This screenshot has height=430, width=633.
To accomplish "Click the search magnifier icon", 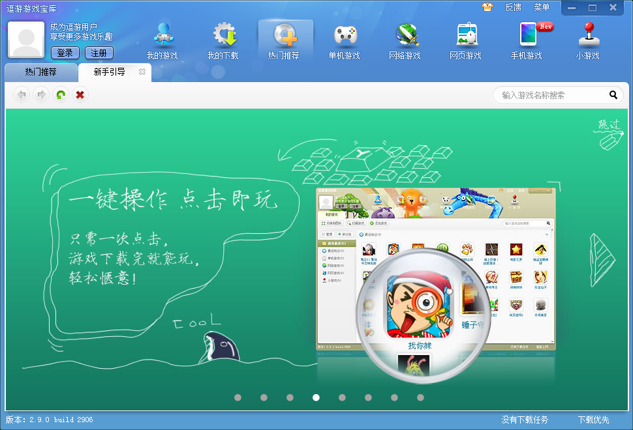I will click(613, 95).
